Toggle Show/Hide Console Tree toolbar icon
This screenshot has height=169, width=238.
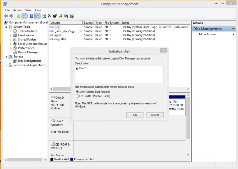[24, 16]
